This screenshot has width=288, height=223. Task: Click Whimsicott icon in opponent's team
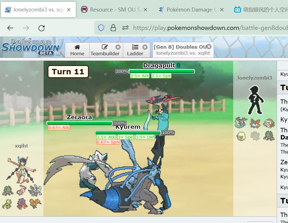[241, 136]
